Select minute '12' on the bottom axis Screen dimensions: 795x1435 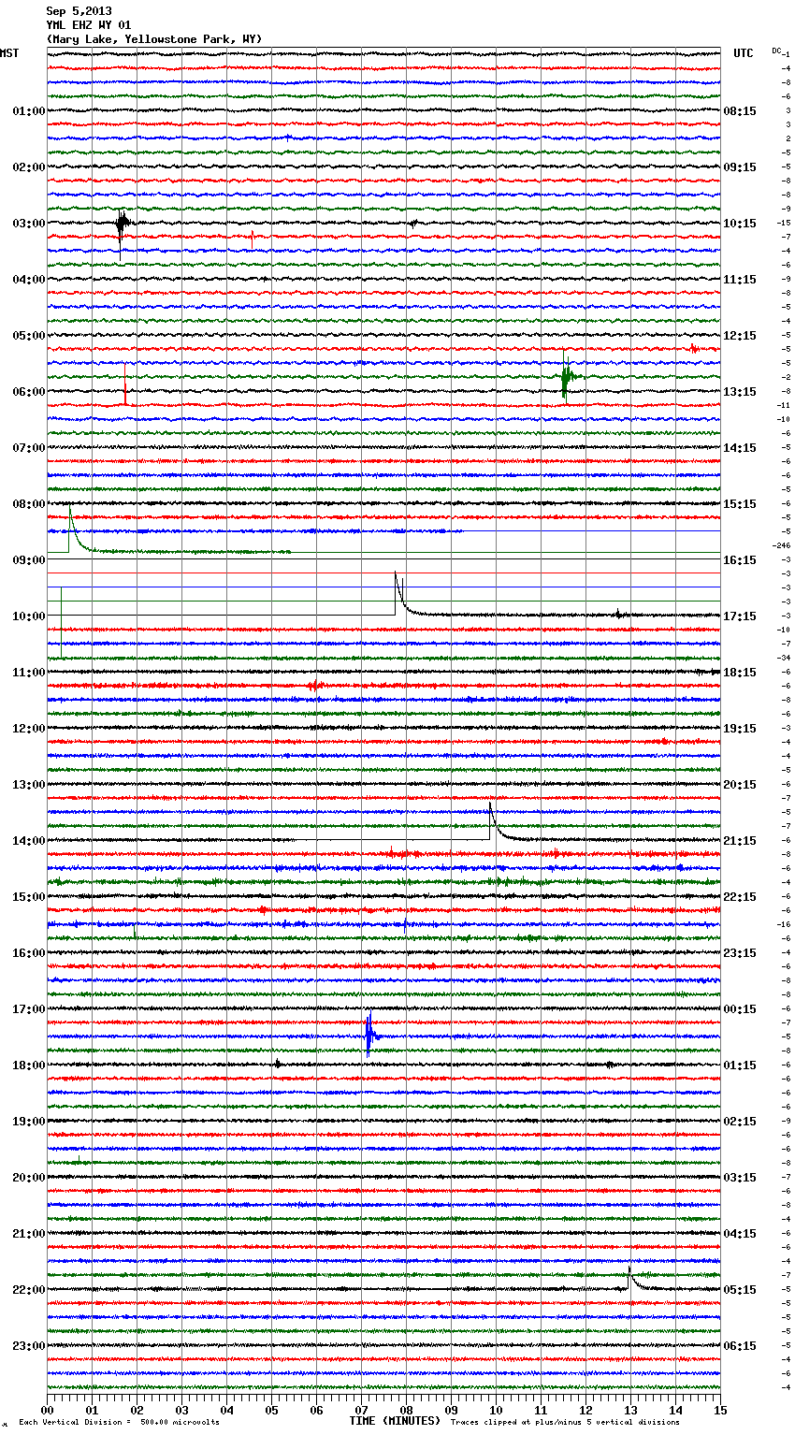(x=585, y=1410)
